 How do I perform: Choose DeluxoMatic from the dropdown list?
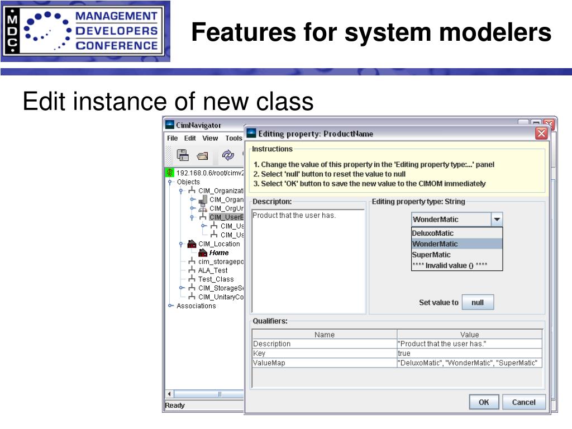point(457,233)
